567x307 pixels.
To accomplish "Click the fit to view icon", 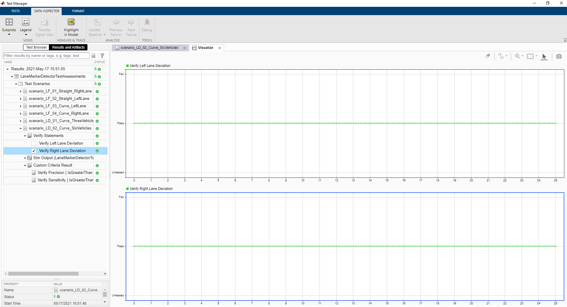I will [x=530, y=56].
